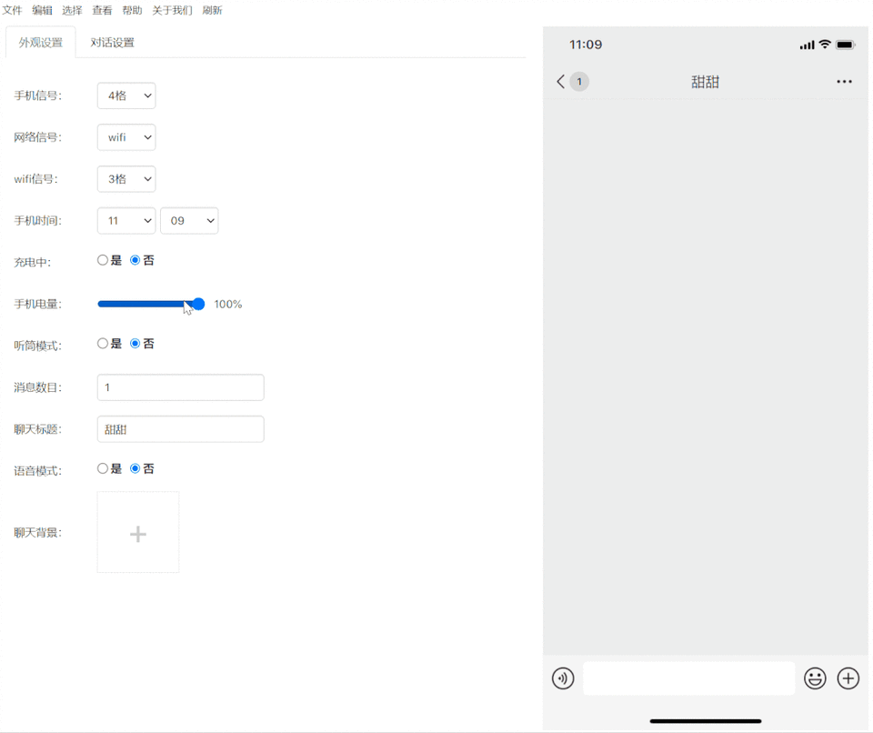Switch to the 对话设置 tab
The width and height of the screenshot is (873, 733).
tap(113, 43)
